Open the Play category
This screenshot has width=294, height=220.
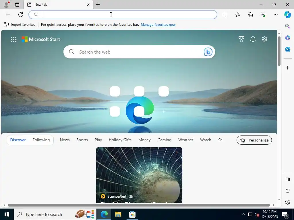pyautogui.click(x=98, y=140)
